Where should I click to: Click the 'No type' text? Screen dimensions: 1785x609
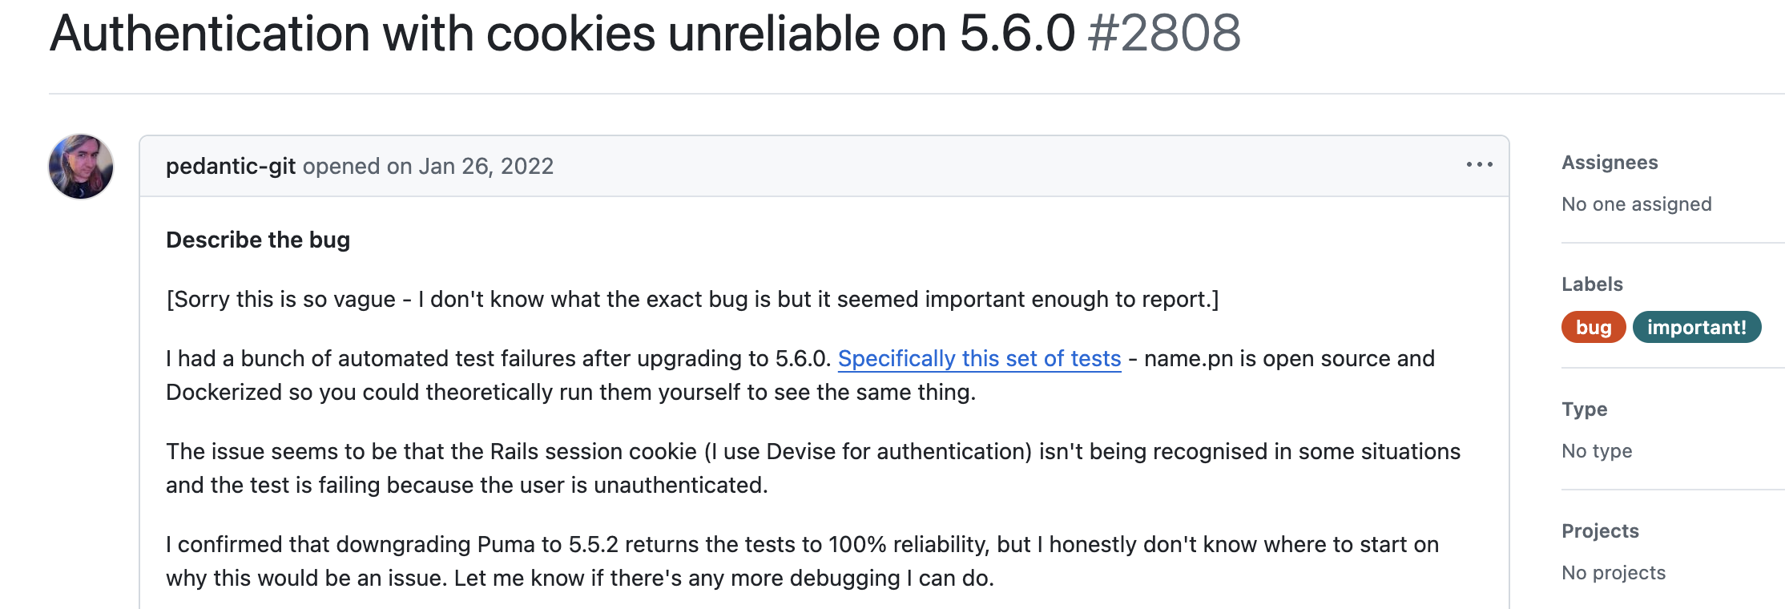(1597, 451)
